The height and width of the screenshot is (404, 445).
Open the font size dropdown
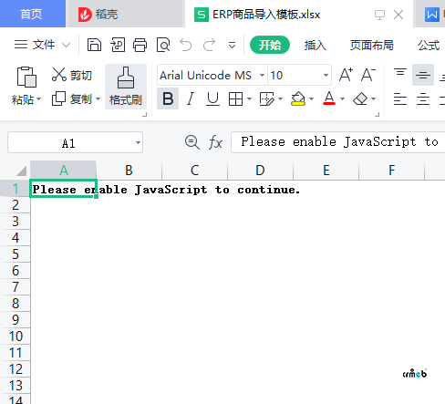click(326, 75)
